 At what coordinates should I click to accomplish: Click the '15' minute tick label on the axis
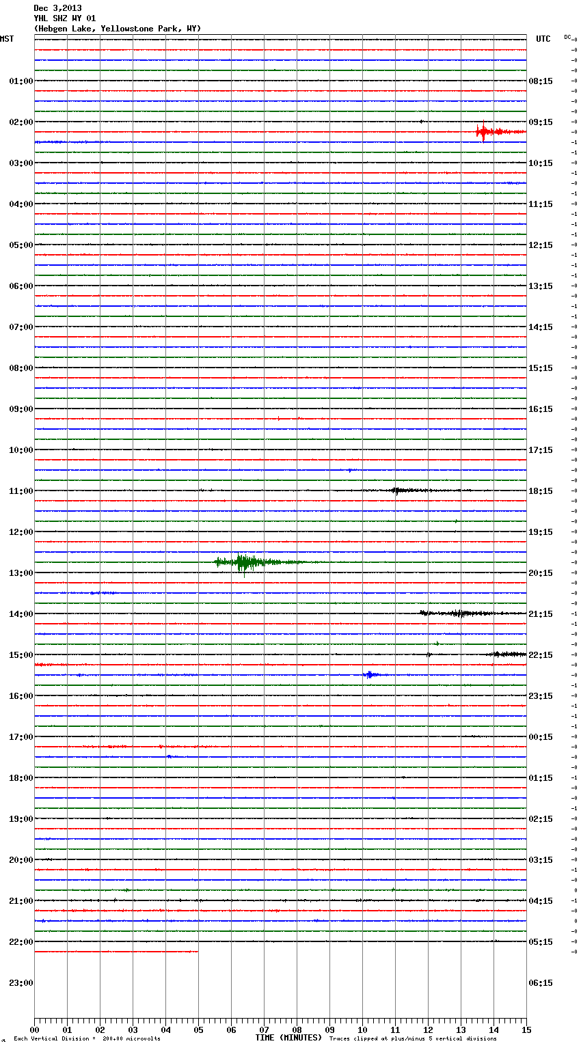526,1030
